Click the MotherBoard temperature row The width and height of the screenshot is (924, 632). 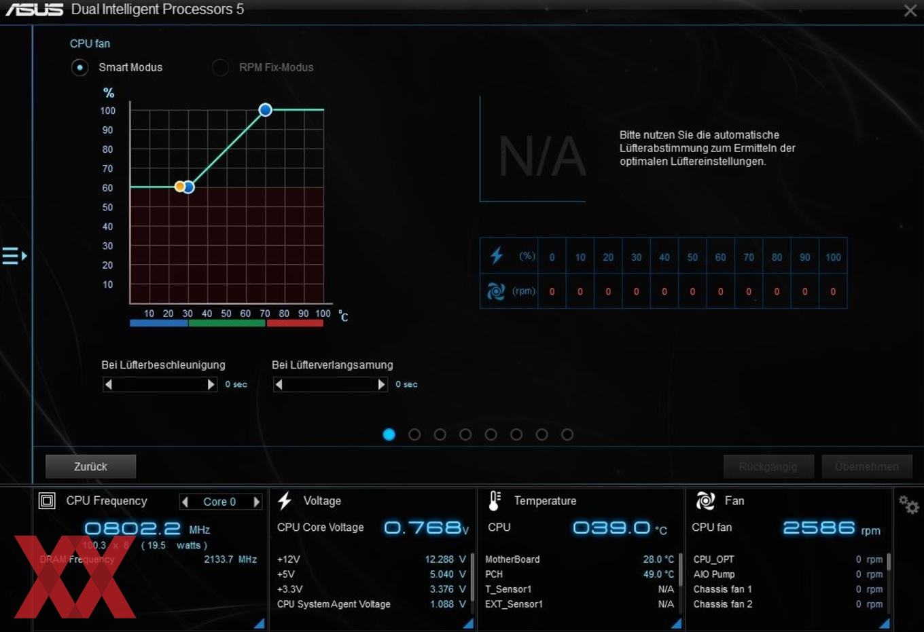[x=580, y=559]
